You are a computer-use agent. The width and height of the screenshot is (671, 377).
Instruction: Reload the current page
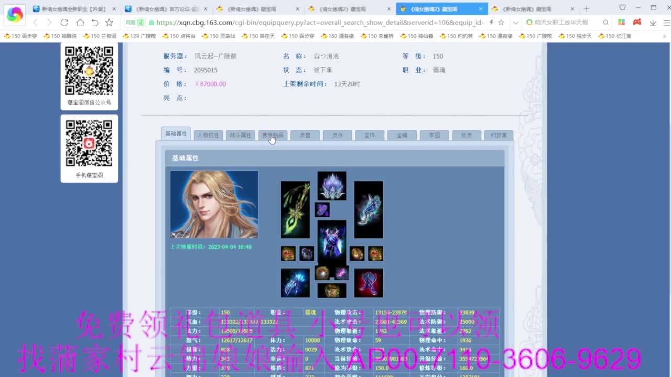point(64,23)
